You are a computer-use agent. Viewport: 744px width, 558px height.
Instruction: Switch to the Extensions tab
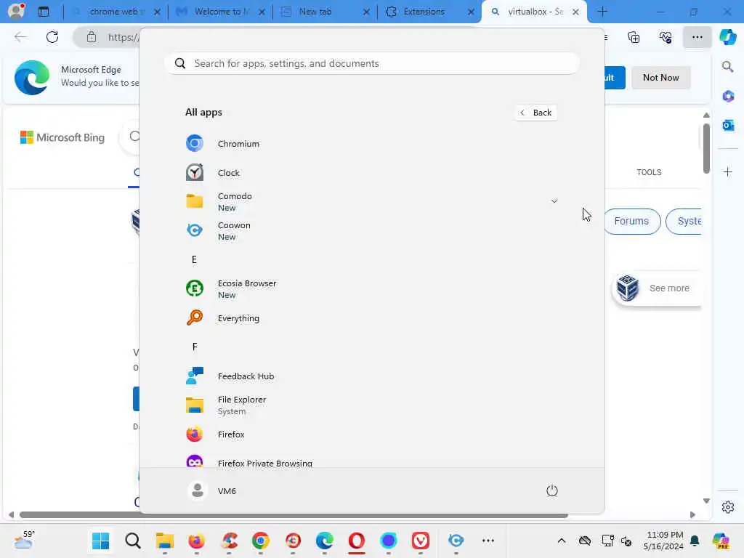click(x=430, y=12)
